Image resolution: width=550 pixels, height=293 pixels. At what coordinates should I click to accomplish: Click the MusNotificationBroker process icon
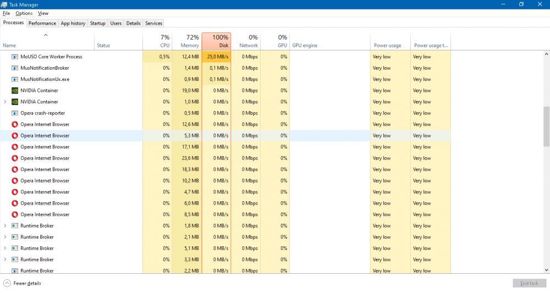tap(15, 68)
